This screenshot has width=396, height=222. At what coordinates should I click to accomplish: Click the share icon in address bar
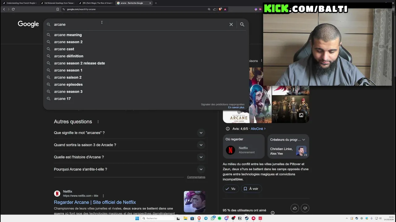[214, 9]
